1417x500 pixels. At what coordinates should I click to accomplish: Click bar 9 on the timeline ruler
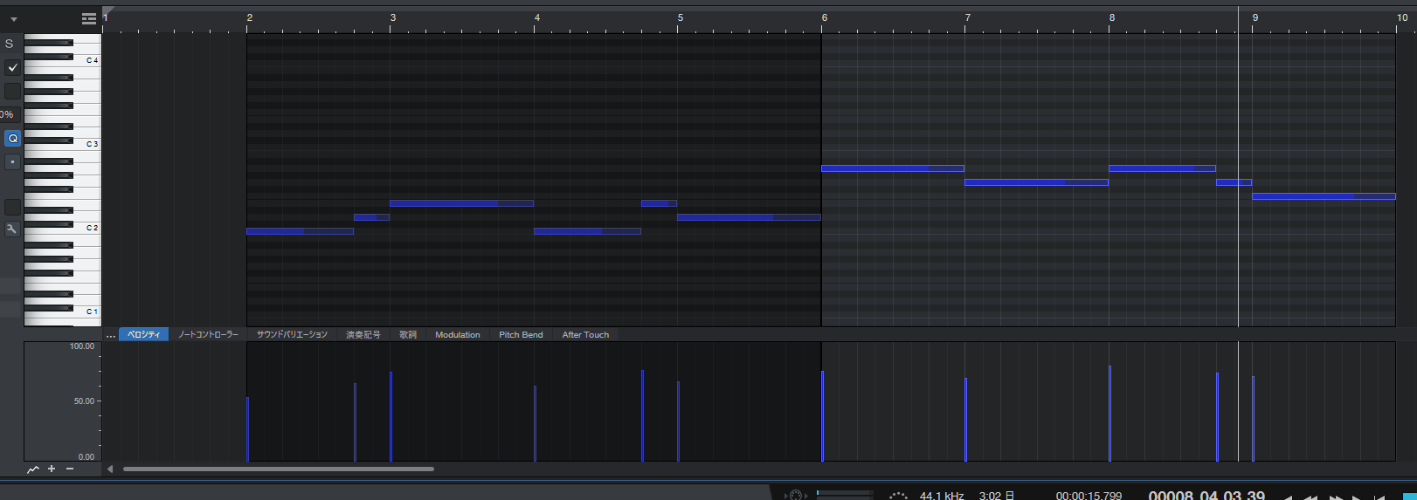tap(1255, 18)
